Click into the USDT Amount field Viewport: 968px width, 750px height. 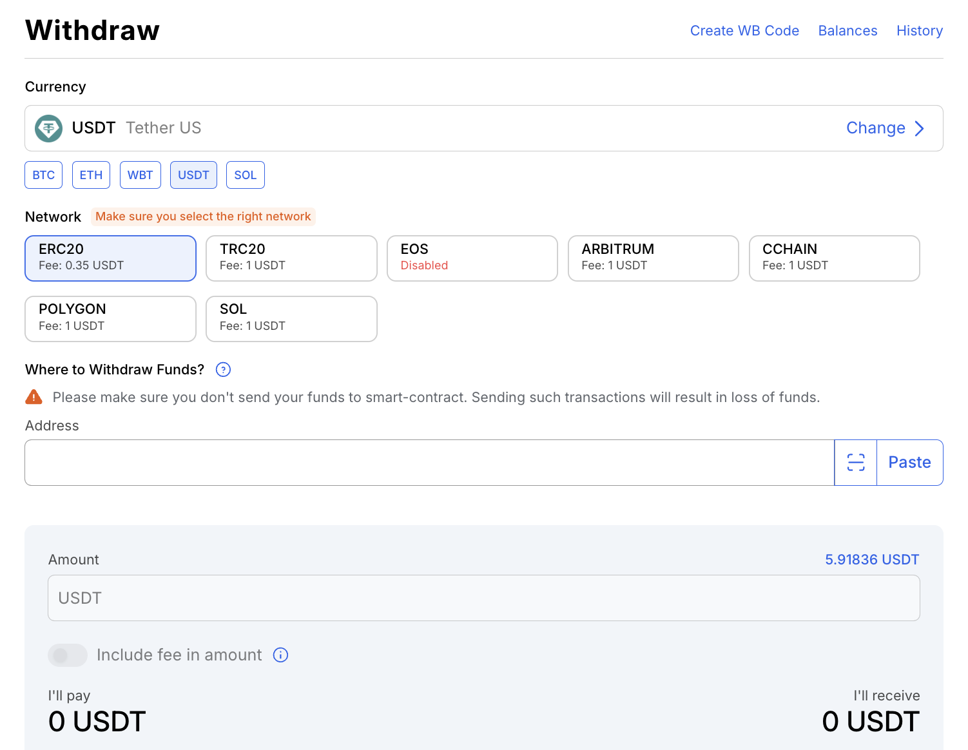[x=484, y=598]
